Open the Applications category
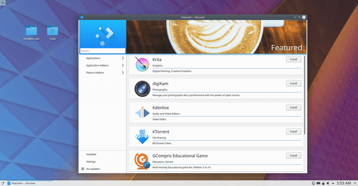 [102, 58]
